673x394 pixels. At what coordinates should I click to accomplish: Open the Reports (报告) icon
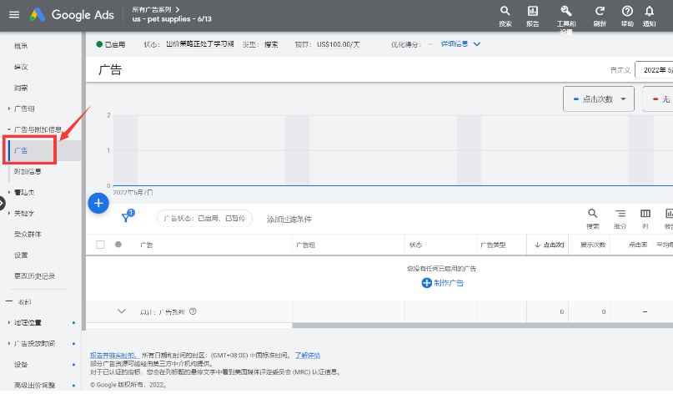point(532,11)
